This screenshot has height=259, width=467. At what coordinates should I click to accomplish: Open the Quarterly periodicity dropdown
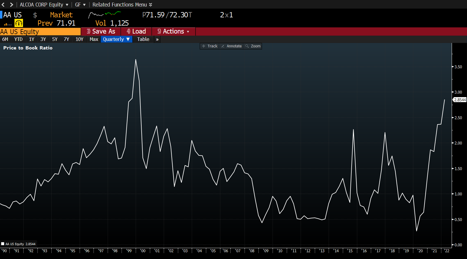pos(116,39)
